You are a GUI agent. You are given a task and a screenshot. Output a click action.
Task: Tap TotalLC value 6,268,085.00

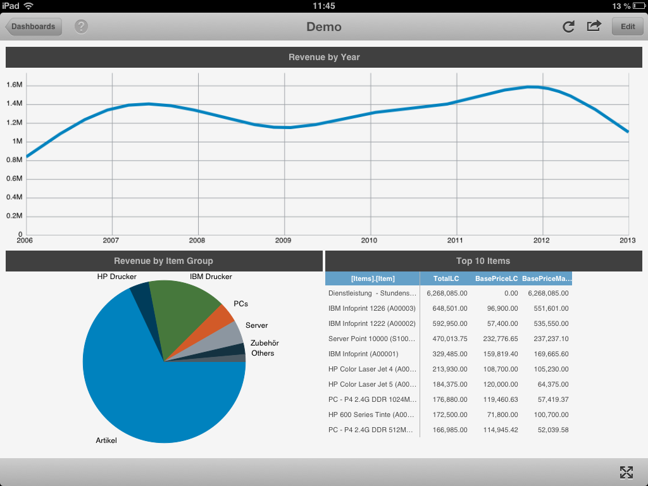[x=447, y=293]
